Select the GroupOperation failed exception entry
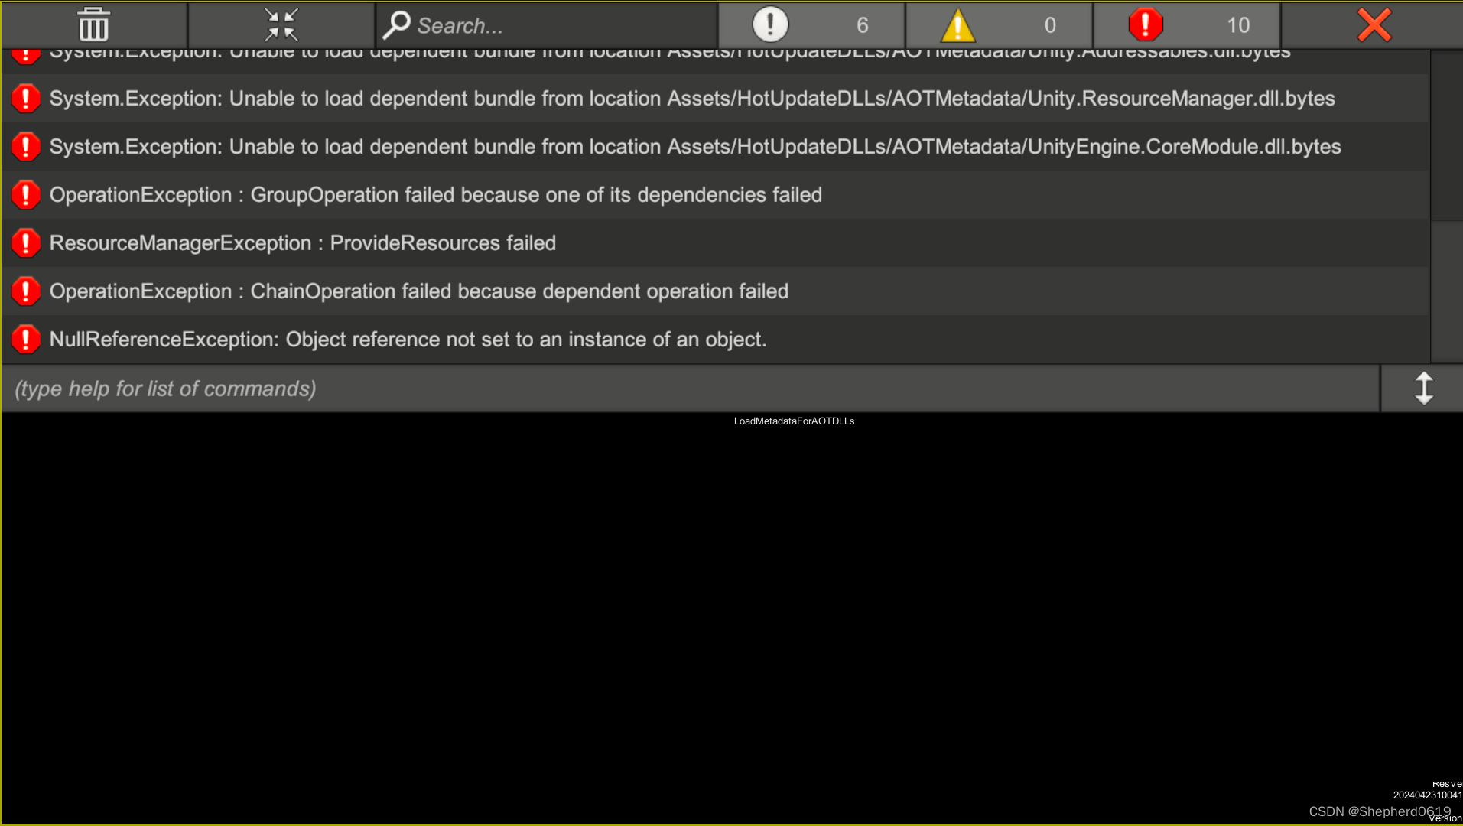The image size is (1463, 826). [x=715, y=195]
